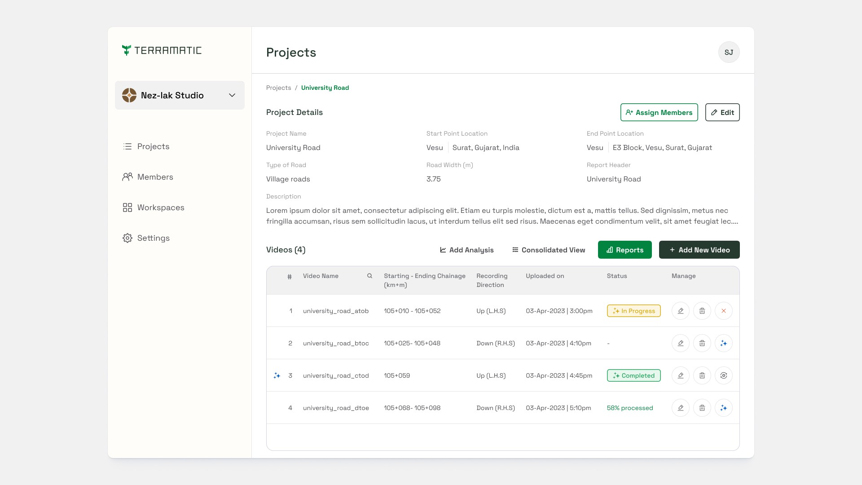Click the search icon in Video Name column
This screenshot has width=862, height=485.
point(369,276)
